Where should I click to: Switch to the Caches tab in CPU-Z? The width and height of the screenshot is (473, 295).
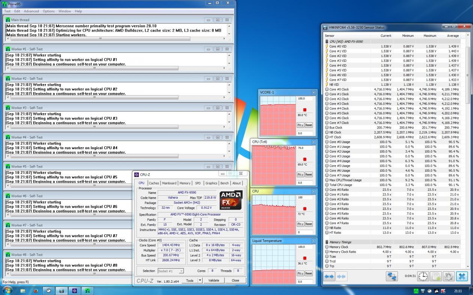(x=154, y=183)
